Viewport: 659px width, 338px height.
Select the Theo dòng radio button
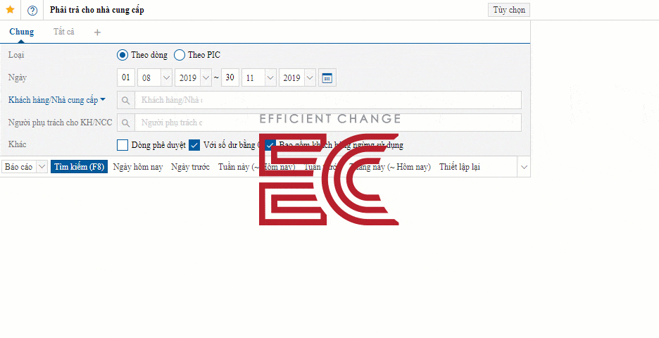tap(123, 55)
